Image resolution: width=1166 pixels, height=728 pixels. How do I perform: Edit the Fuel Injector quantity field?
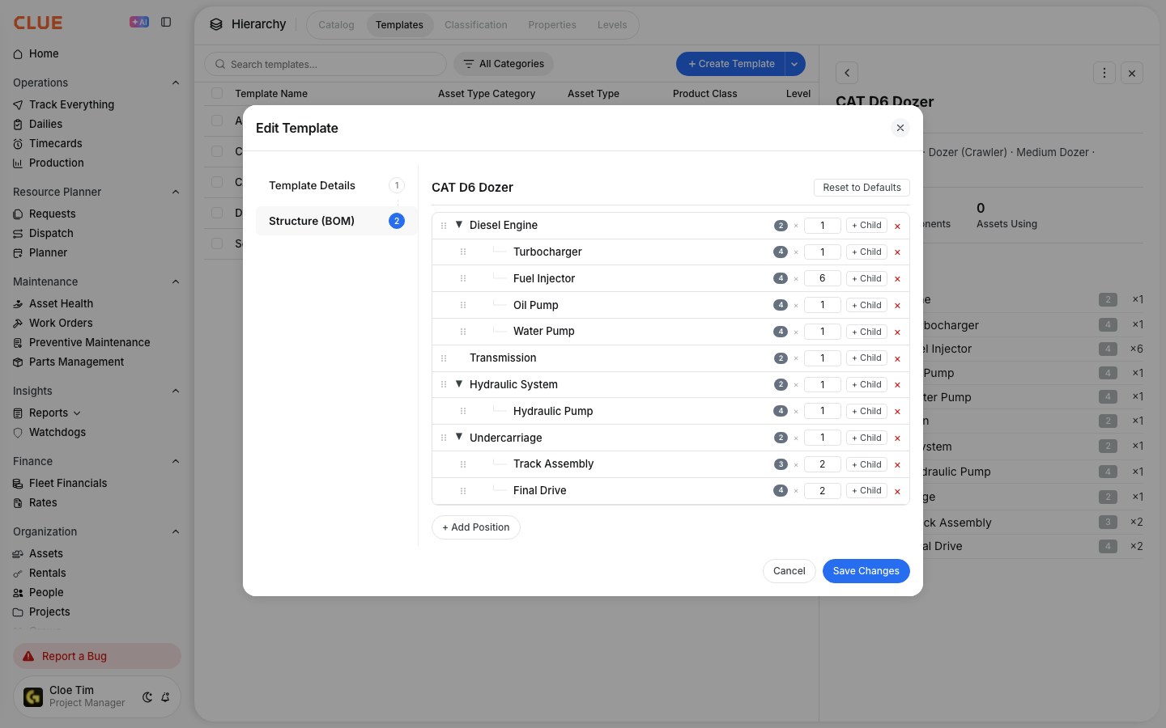tap(823, 278)
